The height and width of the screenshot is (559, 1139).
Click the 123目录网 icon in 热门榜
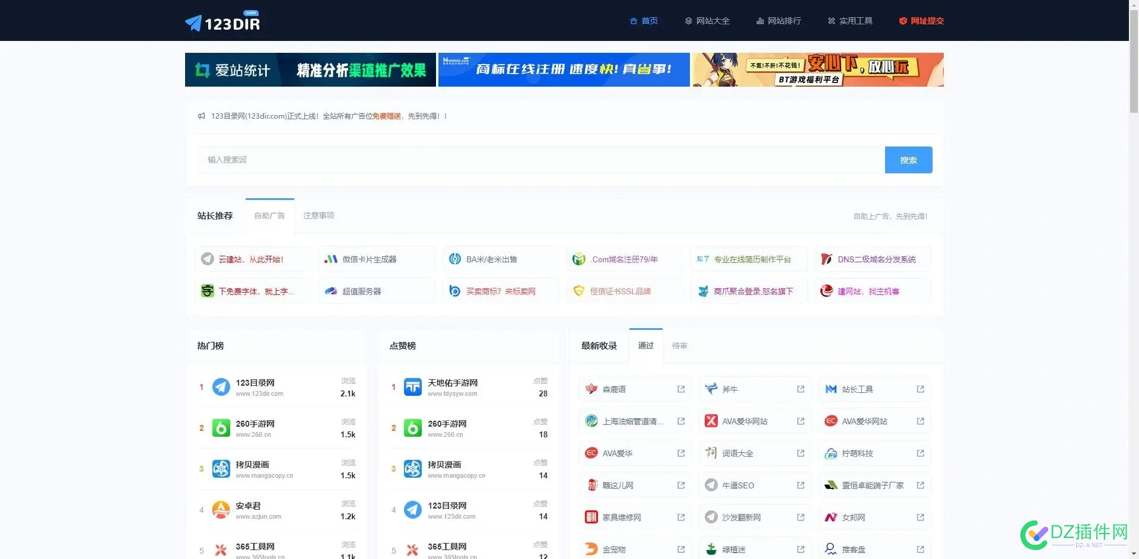tap(221, 388)
